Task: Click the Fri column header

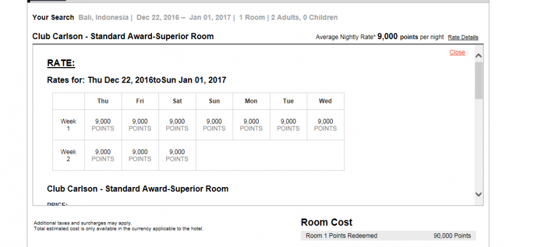Action: (x=140, y=101)
